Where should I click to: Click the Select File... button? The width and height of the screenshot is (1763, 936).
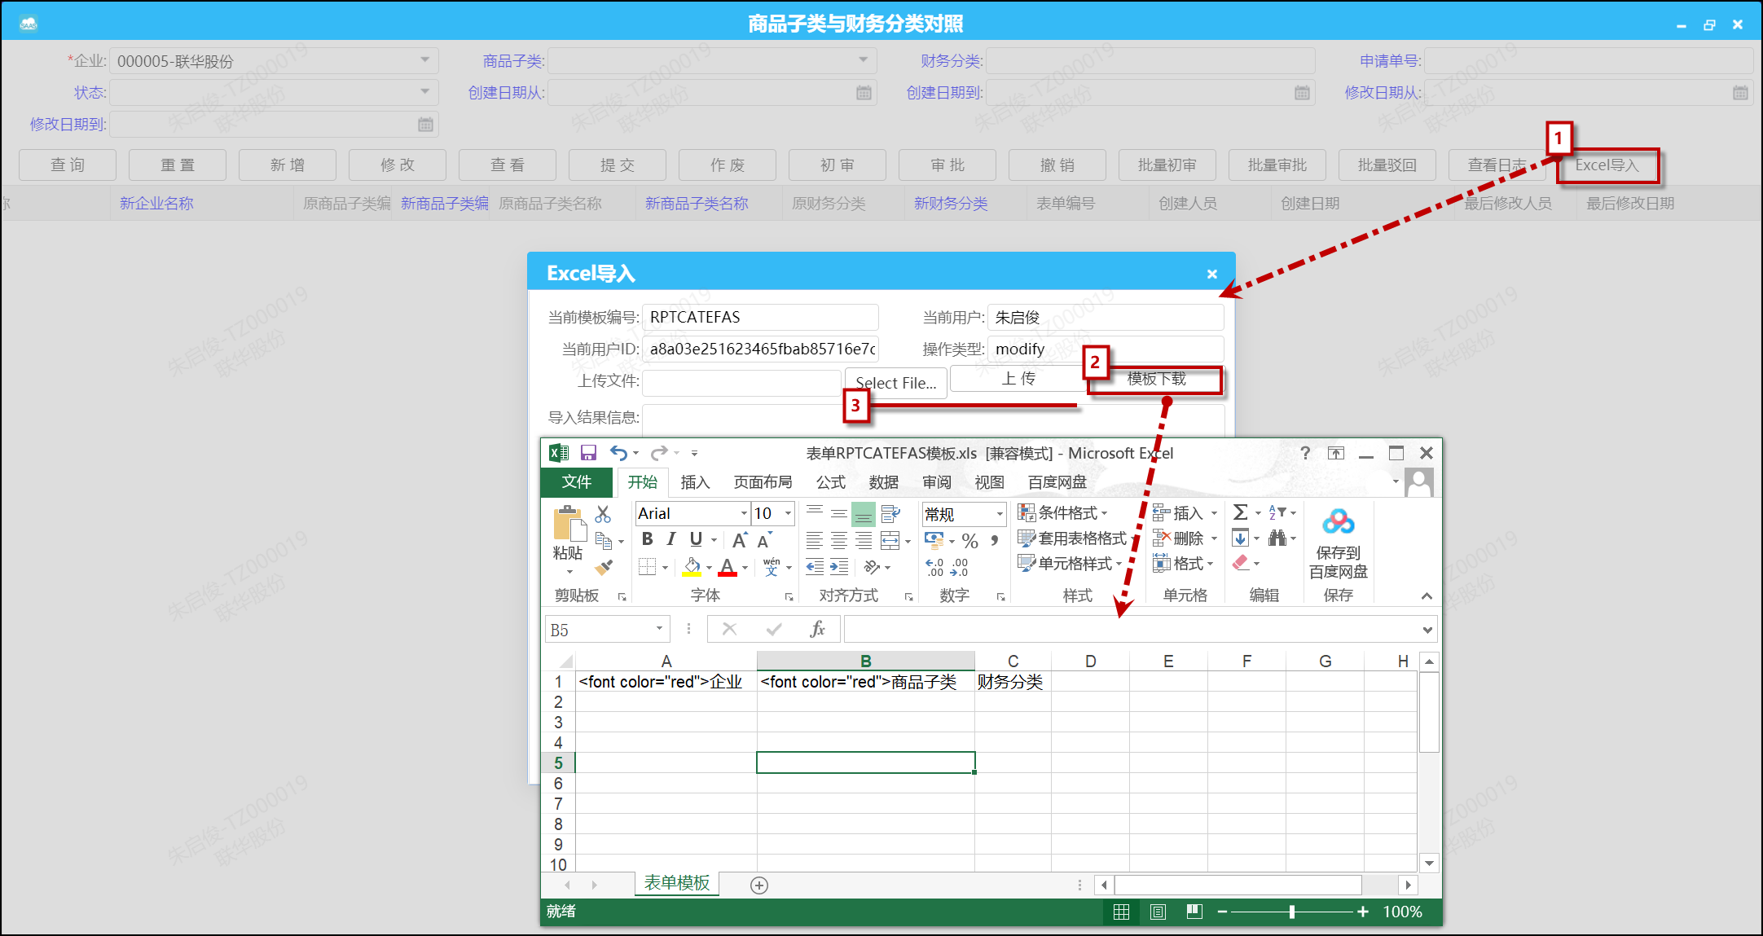pyautogui.click(x=896, y=383)
